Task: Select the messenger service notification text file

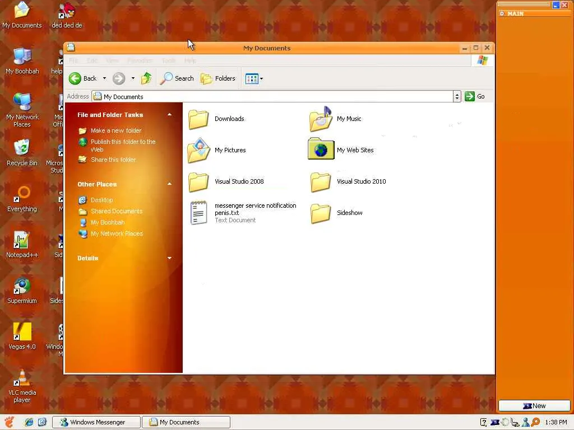Action: (x=199, y=213)
